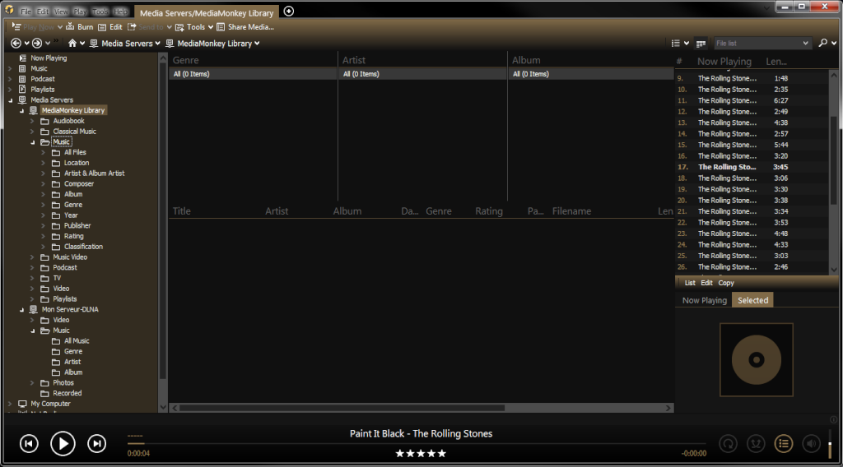Select the Music Video folder
843x467 pixels.
(70, 257)
